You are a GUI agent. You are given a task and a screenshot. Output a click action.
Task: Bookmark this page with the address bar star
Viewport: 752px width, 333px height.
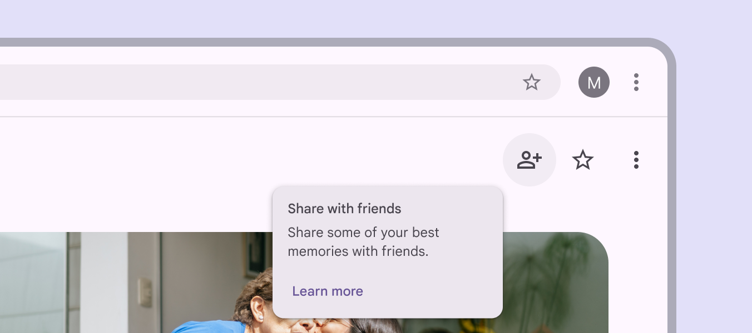532,82
